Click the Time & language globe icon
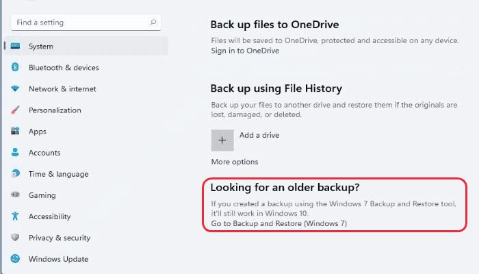 click(x=15, y=174)
